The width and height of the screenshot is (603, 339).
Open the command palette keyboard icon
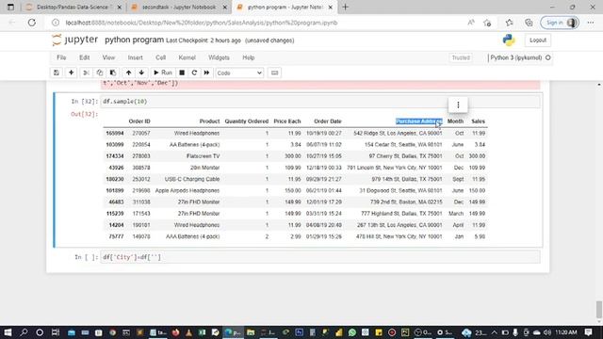coord(274,73)
